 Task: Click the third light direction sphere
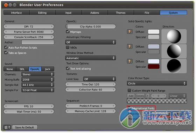(x=174, y=66)
